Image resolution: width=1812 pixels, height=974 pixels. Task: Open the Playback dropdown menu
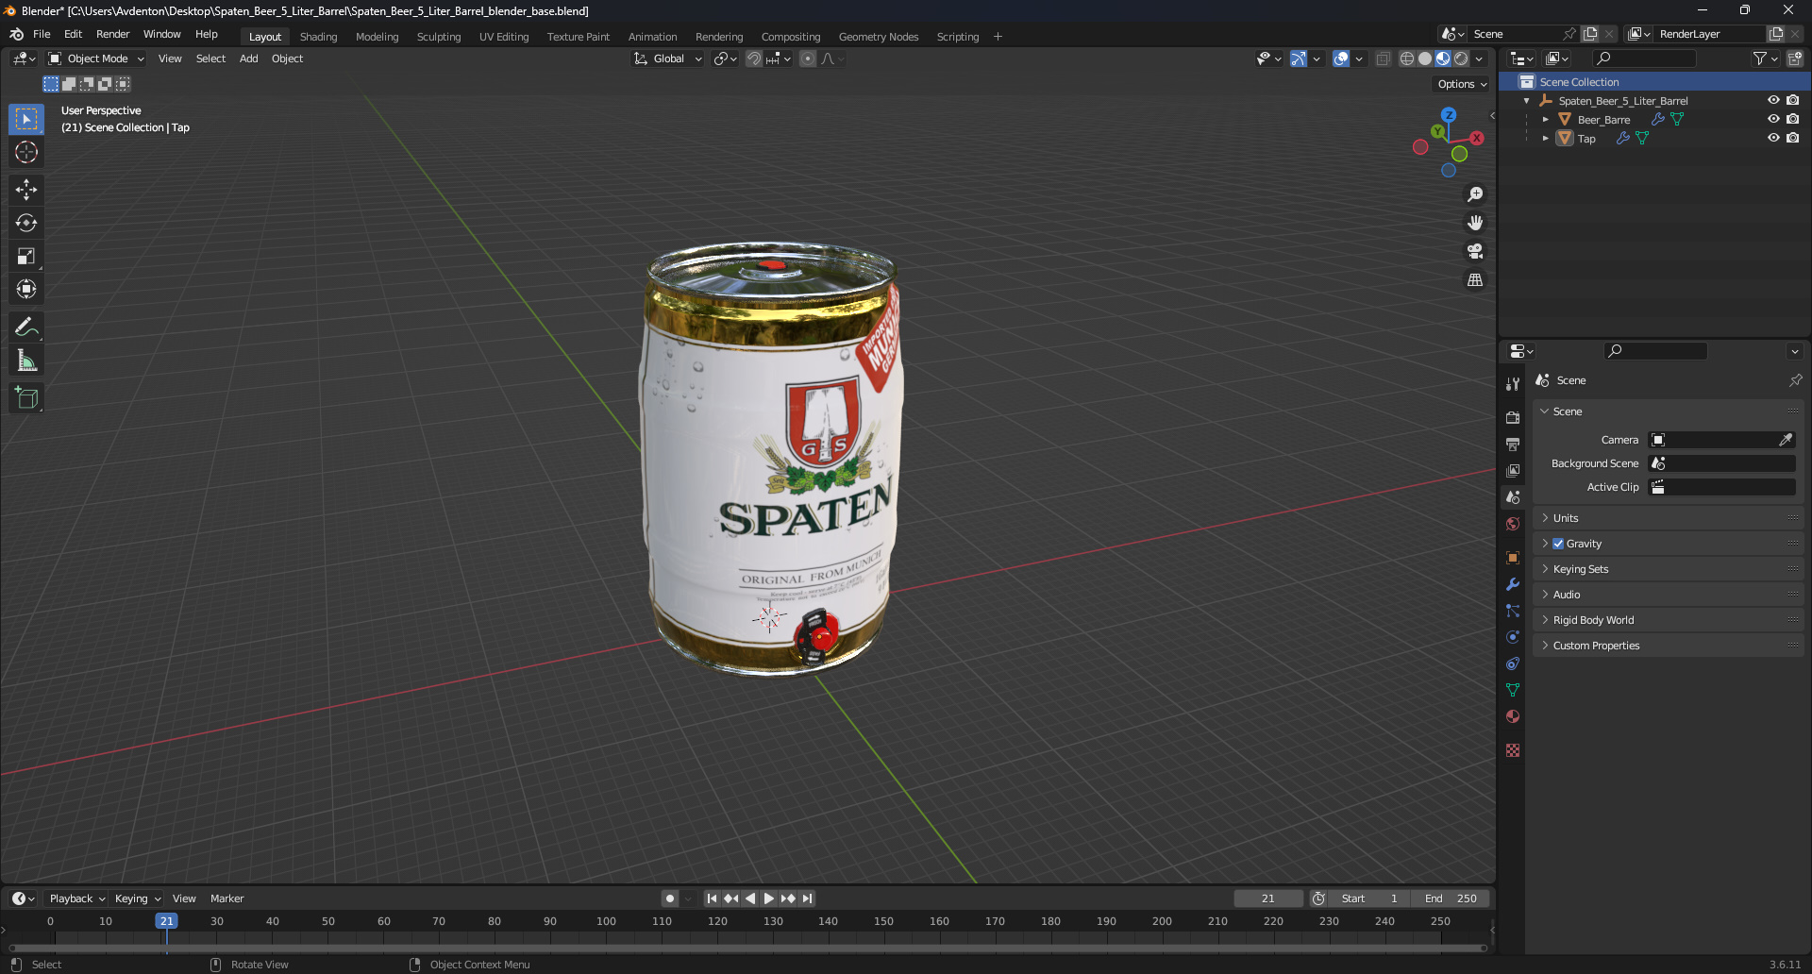point(76,898)
